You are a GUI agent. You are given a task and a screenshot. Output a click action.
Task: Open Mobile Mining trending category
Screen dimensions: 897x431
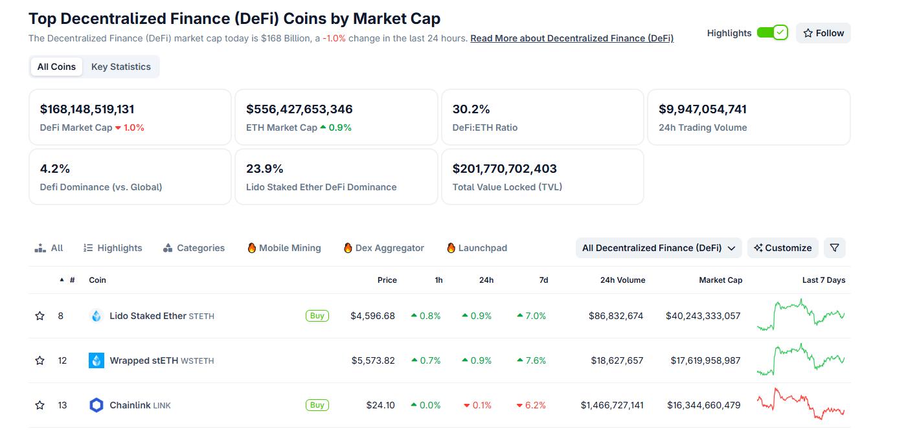tap(284, 248)
